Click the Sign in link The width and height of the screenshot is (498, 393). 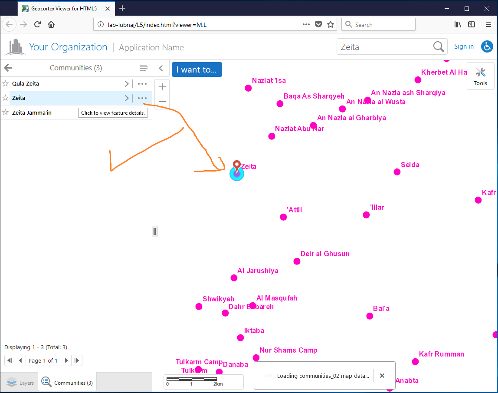coord(464,46)
